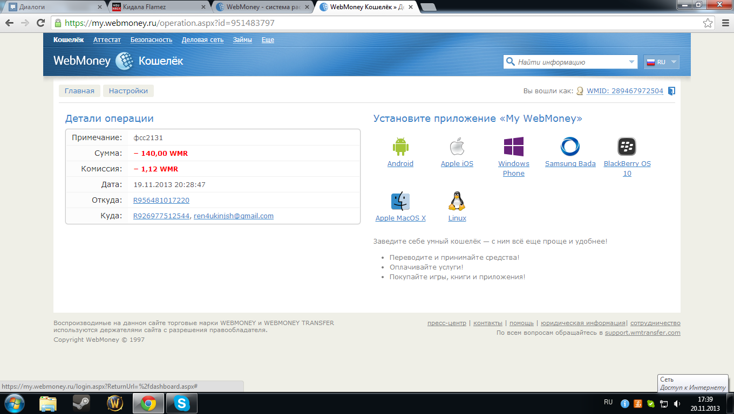The image size is (734, 414).
Task: Open the Аттестат menu item
Action: tap(107, 40)
